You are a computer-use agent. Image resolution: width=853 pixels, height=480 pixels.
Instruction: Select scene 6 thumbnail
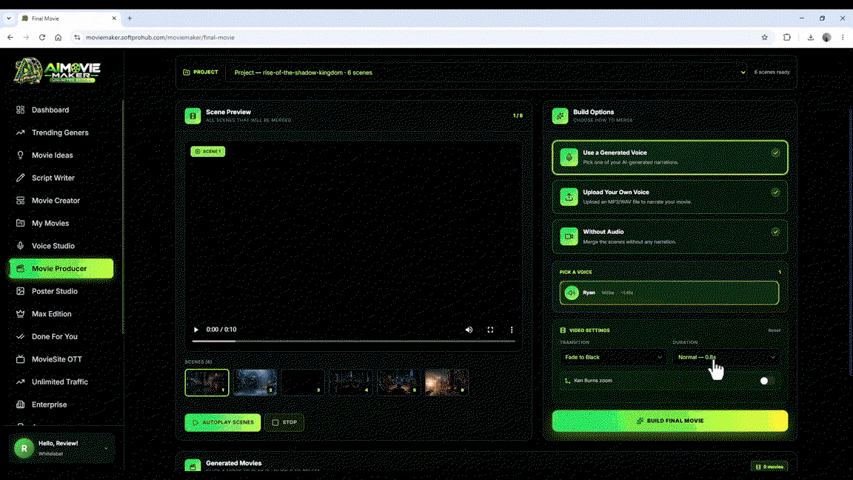pos(446,382)
